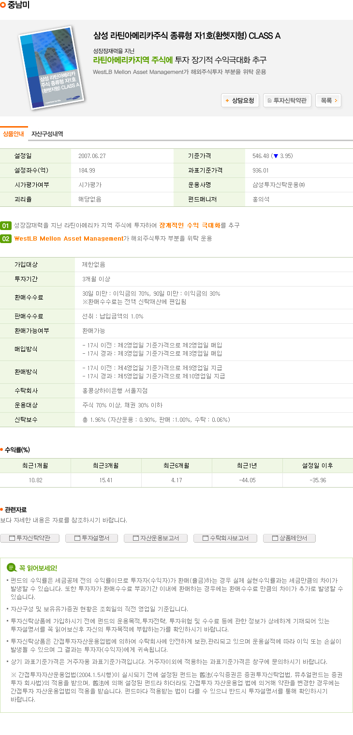353x735 pixels.
Task: Switch to the 자산구성내역 tab
Action: pos(47,134)
